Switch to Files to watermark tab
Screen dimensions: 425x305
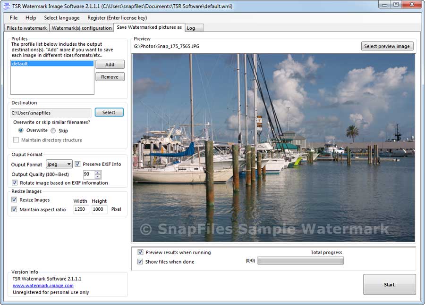coord(26,28)
